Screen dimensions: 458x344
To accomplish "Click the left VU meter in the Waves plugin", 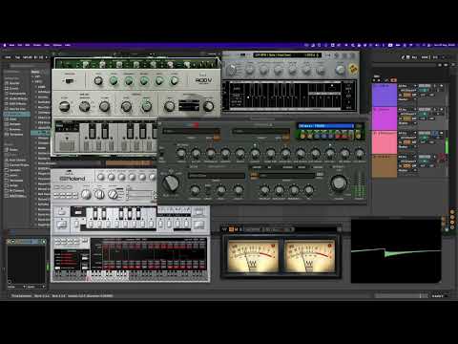I will tap(253, 256).
